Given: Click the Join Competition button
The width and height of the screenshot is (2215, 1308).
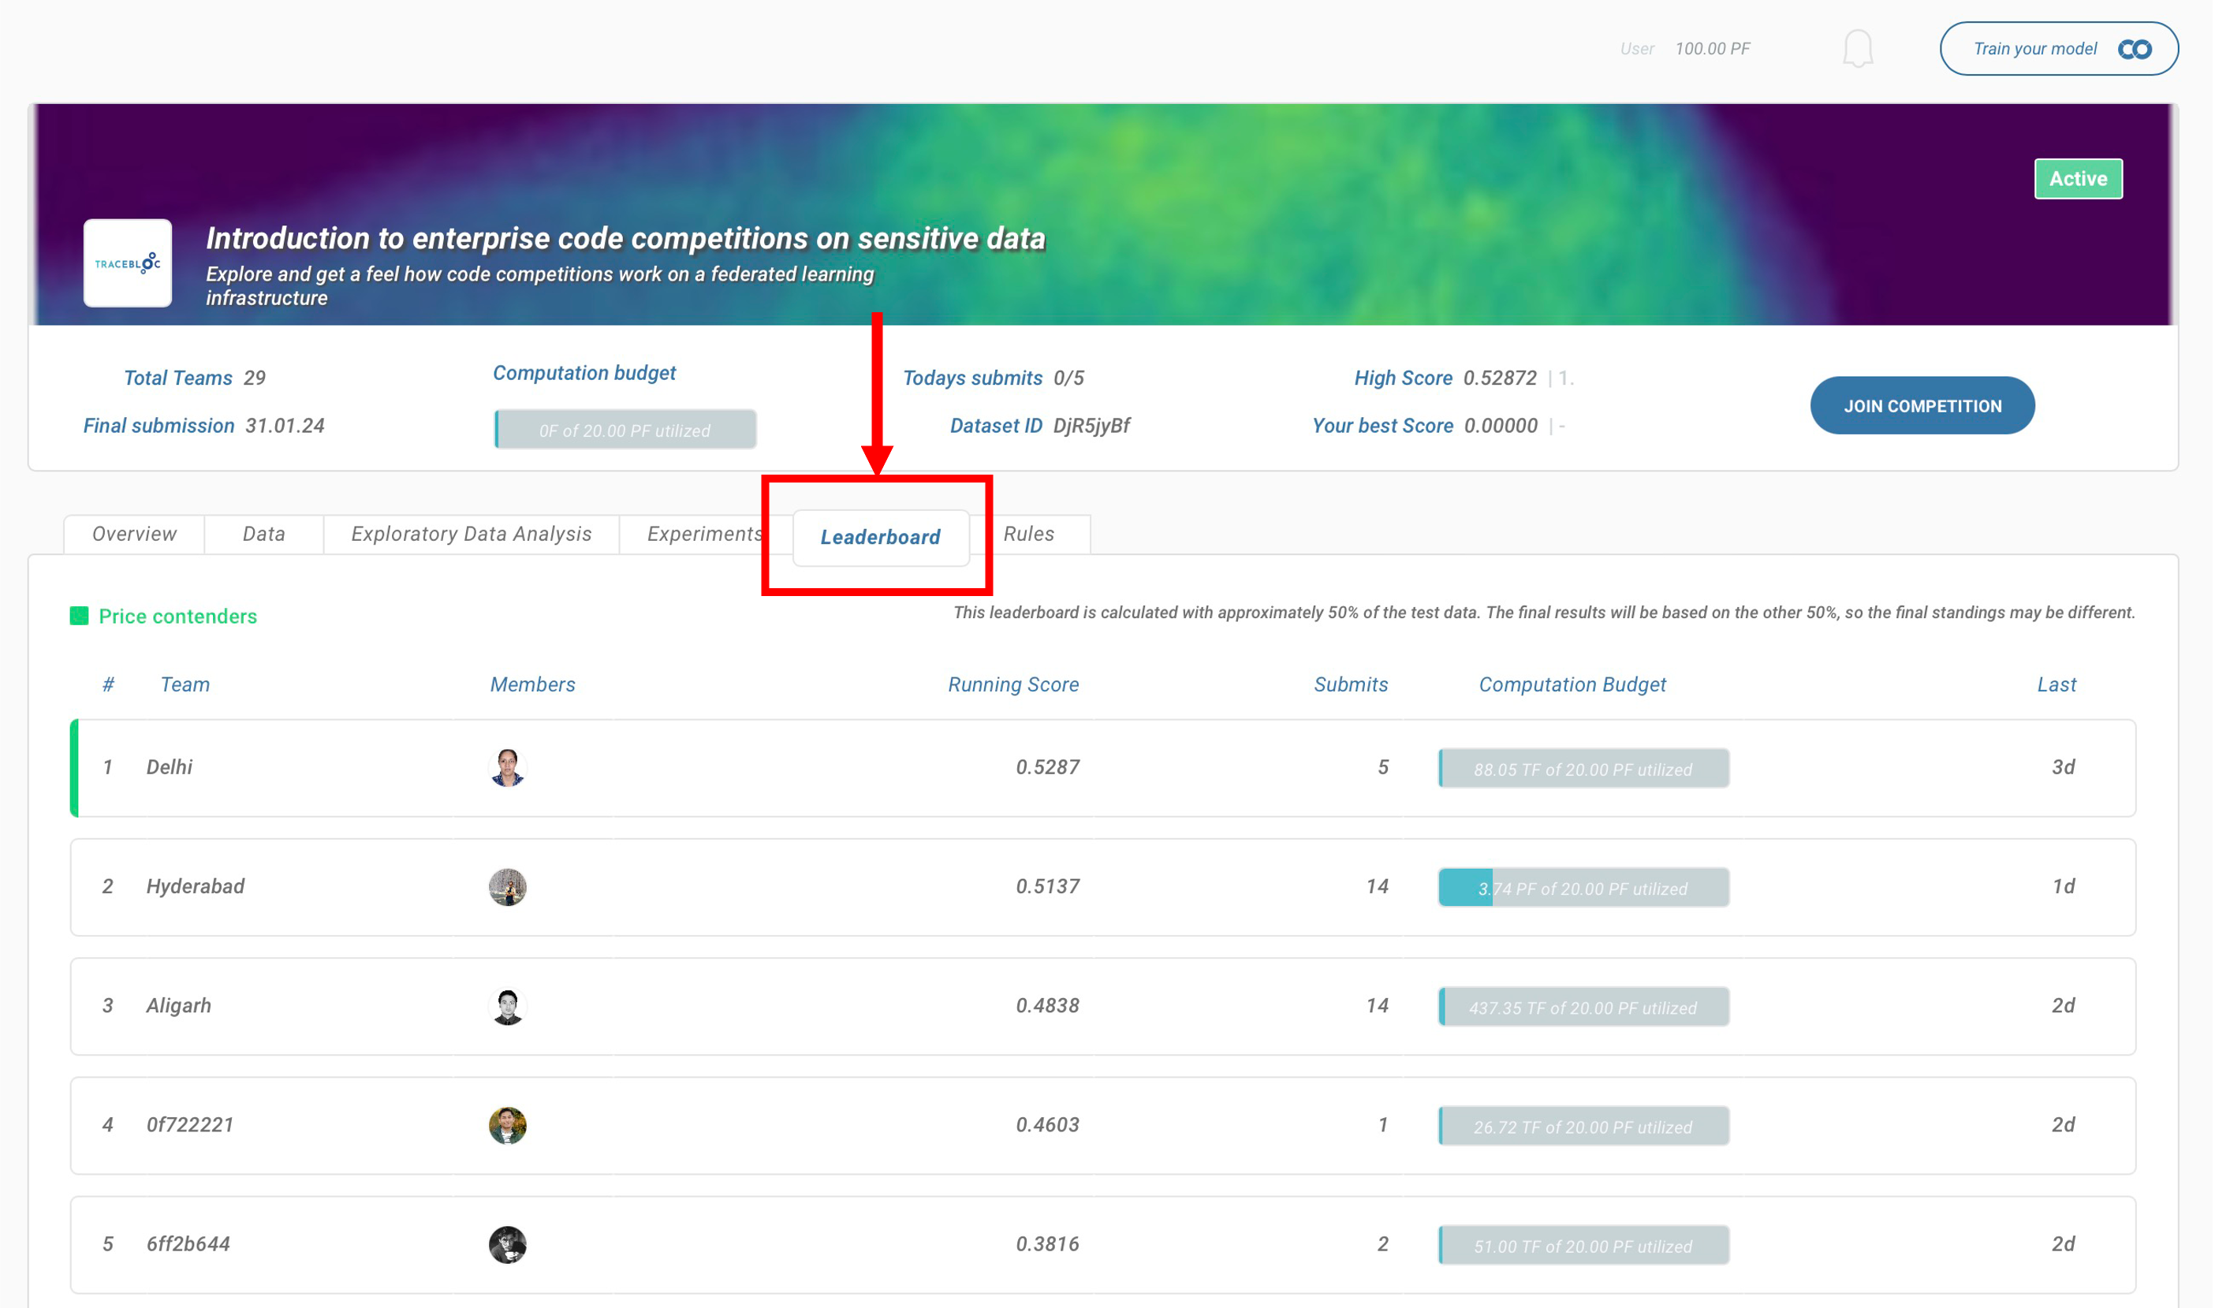Looking at the screenshot, I should [x=1922, y=405].
